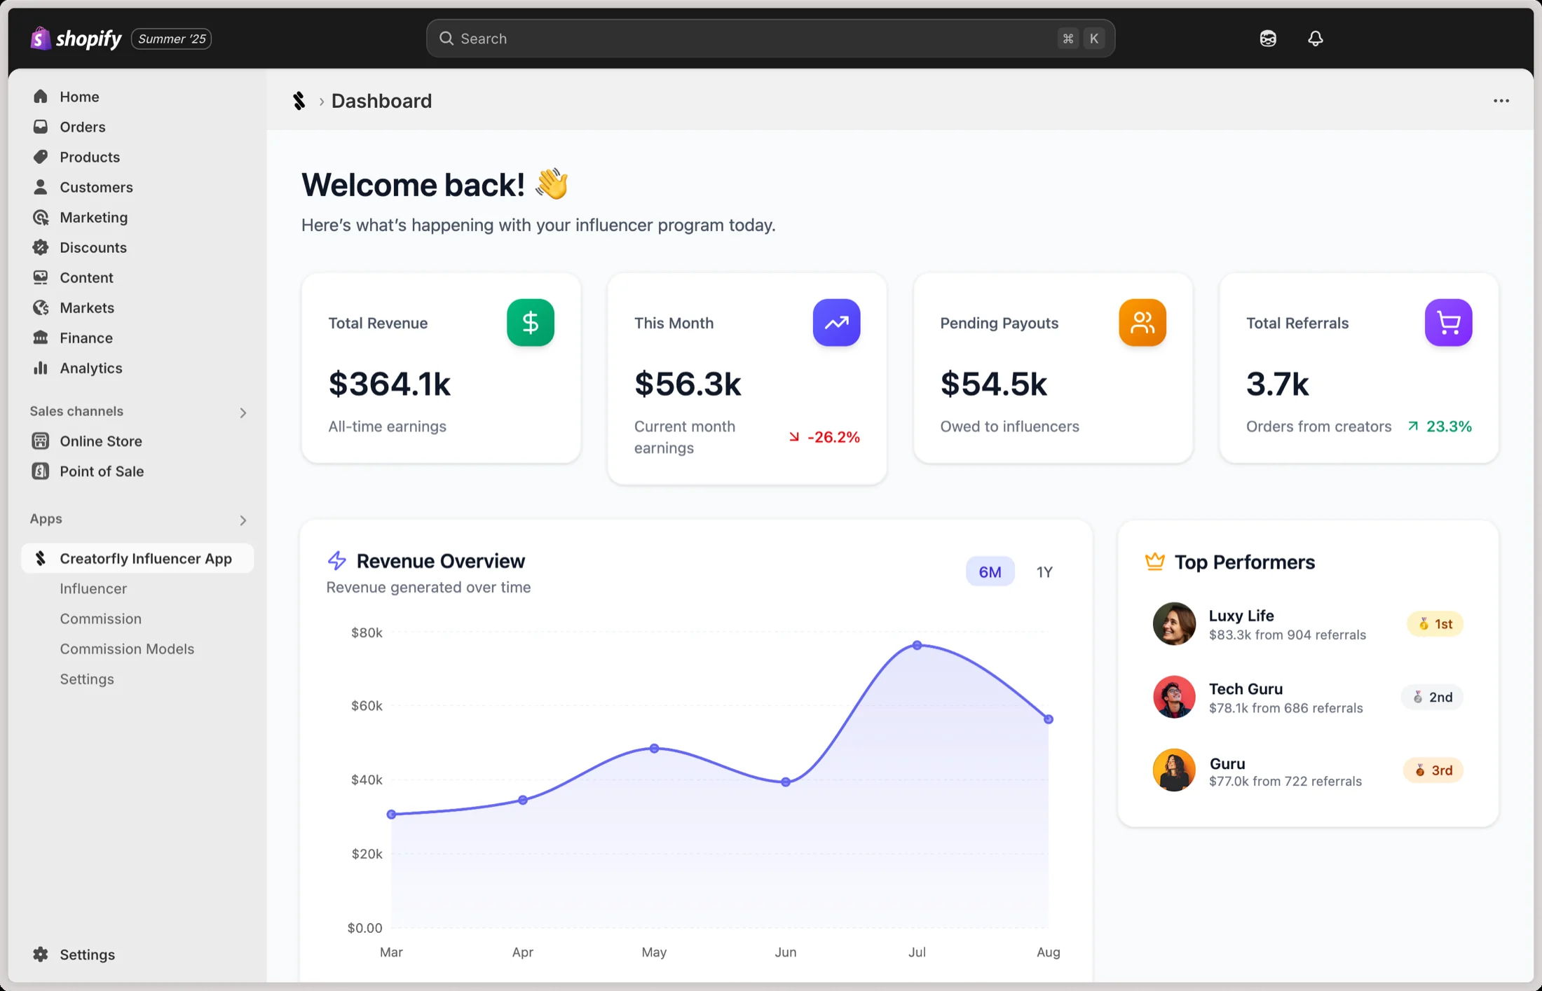
Task: Open Commission submenu item
Action: [x=101, y=618]
